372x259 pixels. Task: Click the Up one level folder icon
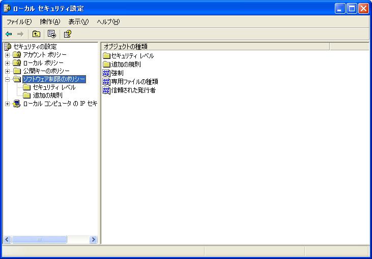tap(36, 34)
